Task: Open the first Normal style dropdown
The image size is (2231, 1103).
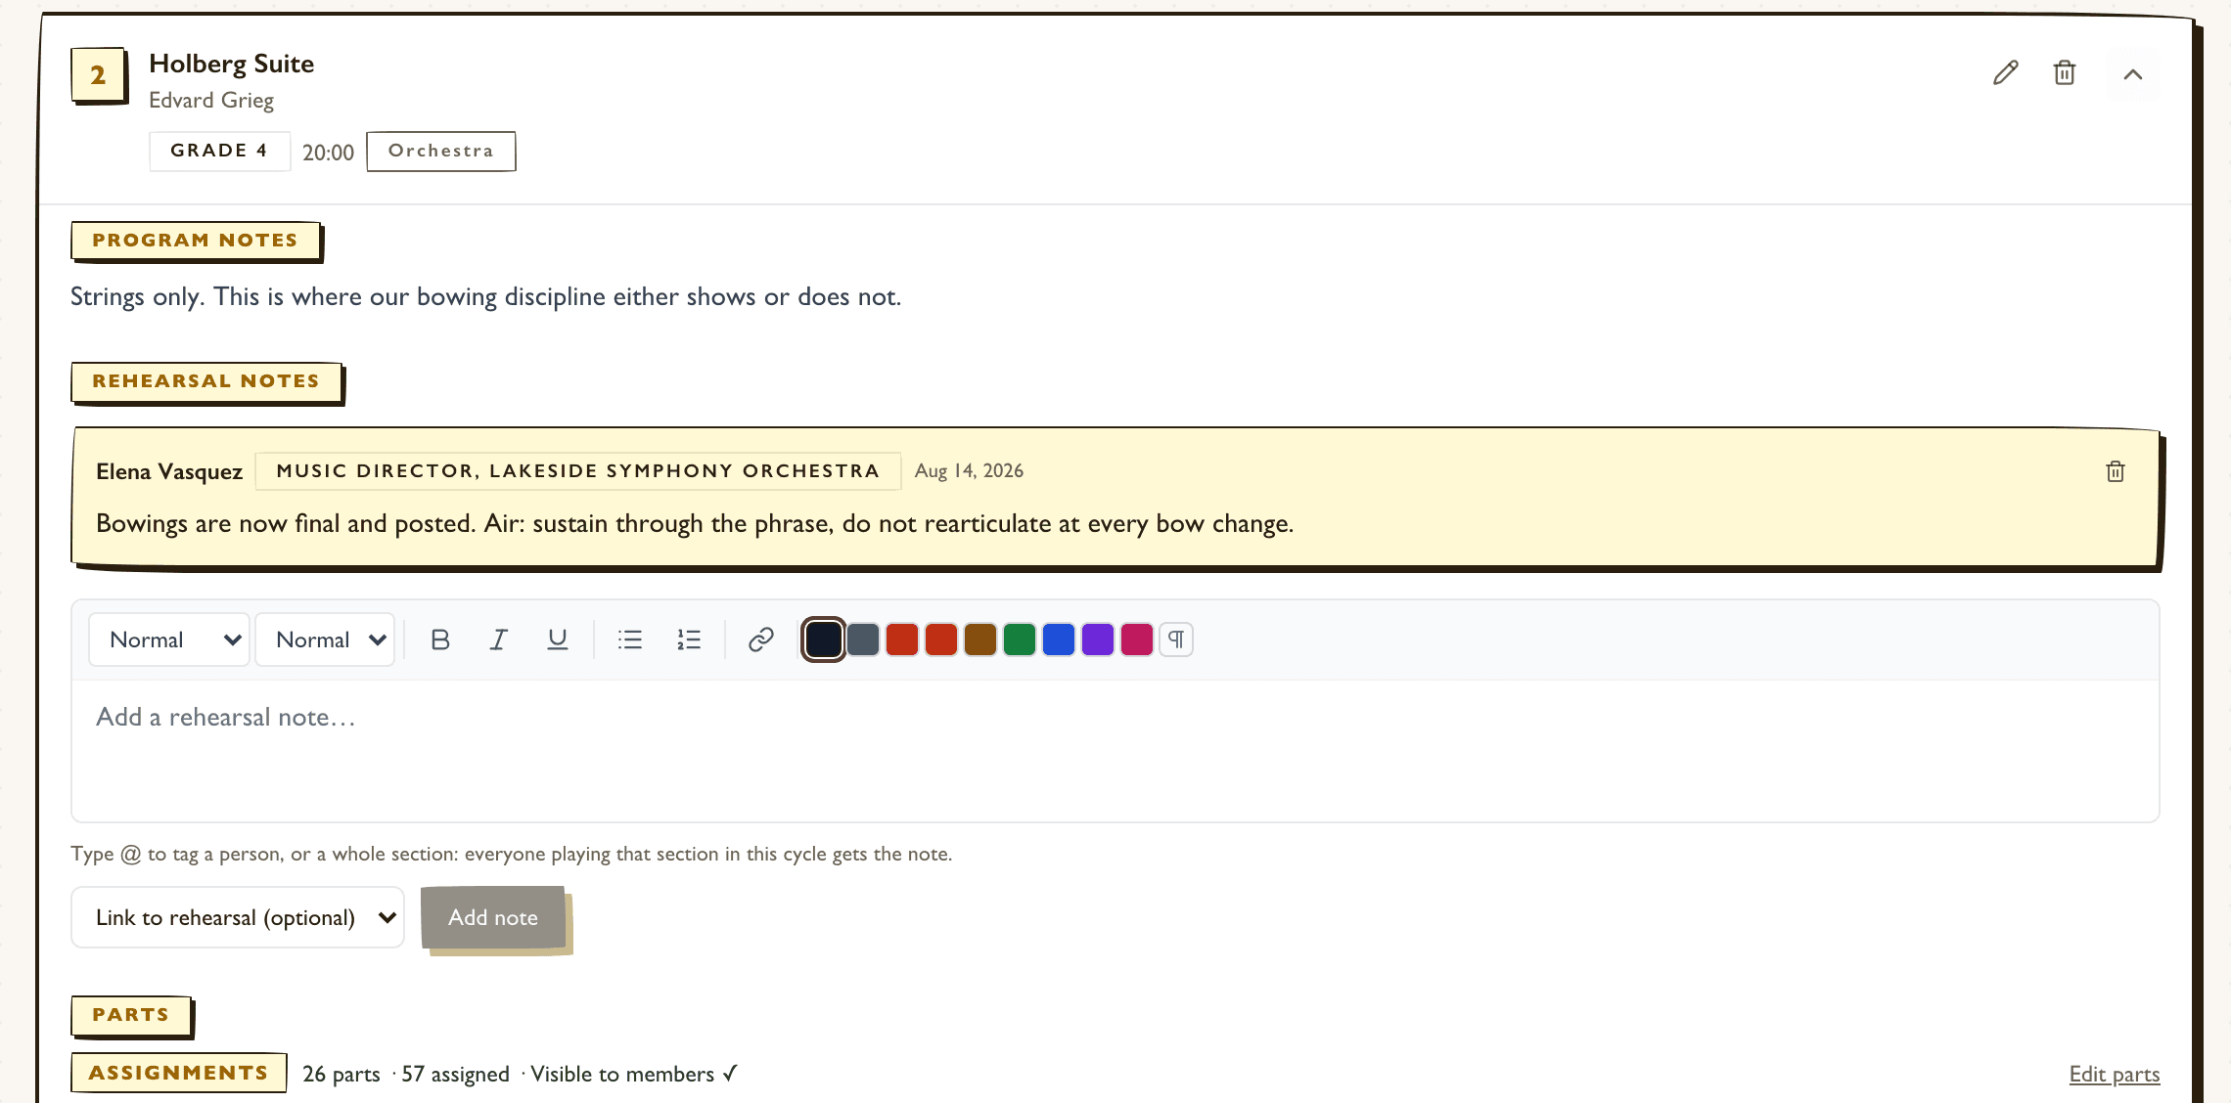Action: [x=169, y=640]
